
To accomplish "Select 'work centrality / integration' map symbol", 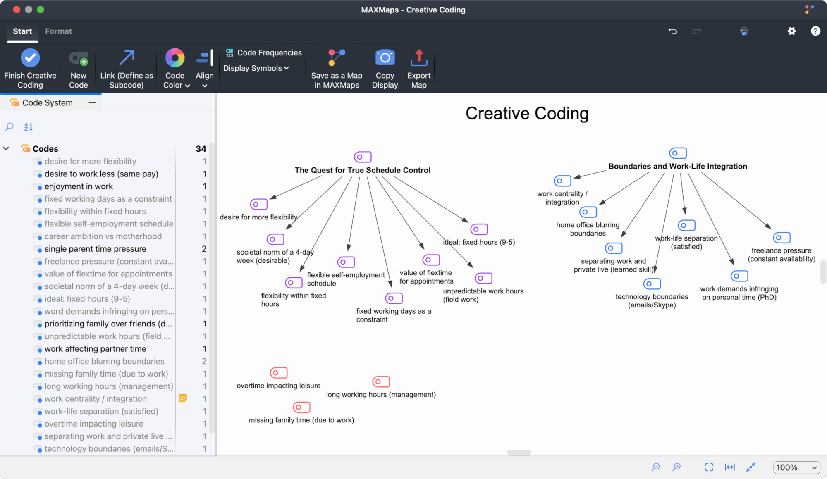I will [x=562, y=181].
